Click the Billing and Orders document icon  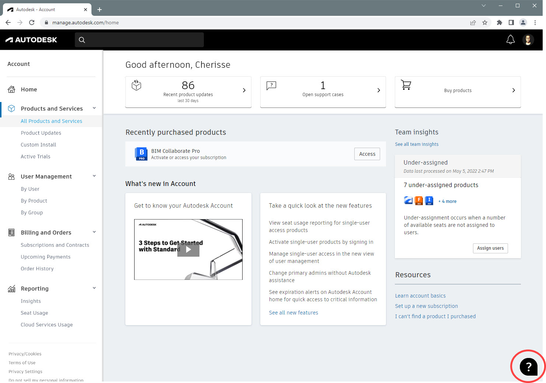[x=11, y=232]
